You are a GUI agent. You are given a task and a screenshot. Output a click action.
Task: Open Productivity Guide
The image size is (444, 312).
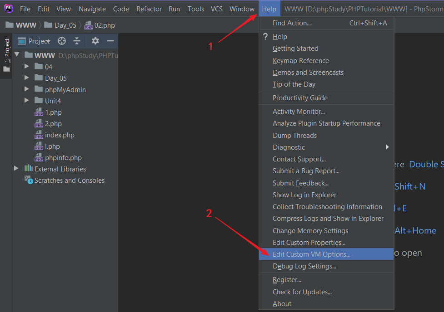click(x=326, y=98)
